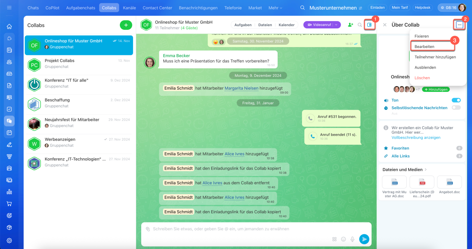Screen dimensions: 472x249
Task: Click the 08:16 work time button
Action: 448,8
